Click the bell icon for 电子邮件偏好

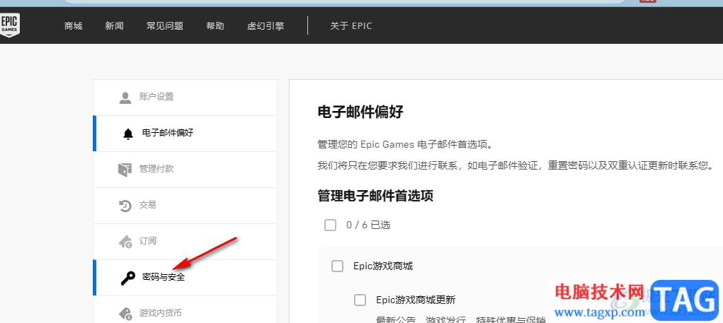pyautogui.click(x=127, y=134)
